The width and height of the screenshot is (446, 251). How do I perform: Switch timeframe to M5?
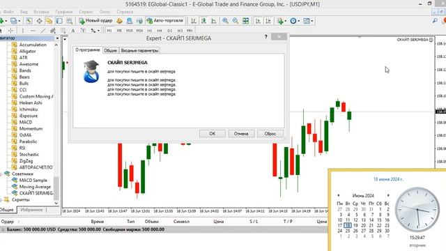(119, 31)
